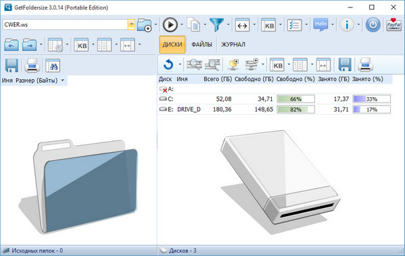Viewport: 405px width, 256px height.
Task: Sort by the Свободно (ГБ) column header
Action: pyautogui.click(x=254, y=79)
